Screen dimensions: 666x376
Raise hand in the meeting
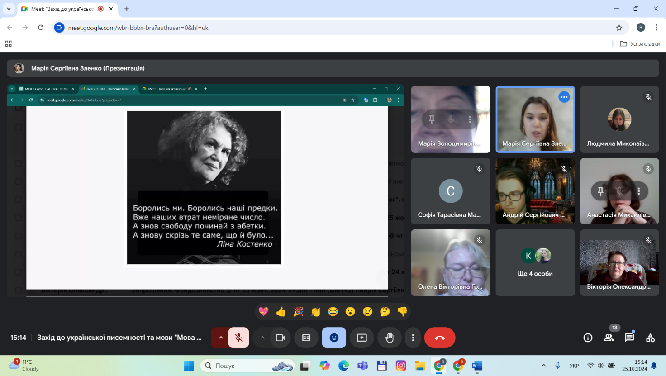[x=390, y=338]
